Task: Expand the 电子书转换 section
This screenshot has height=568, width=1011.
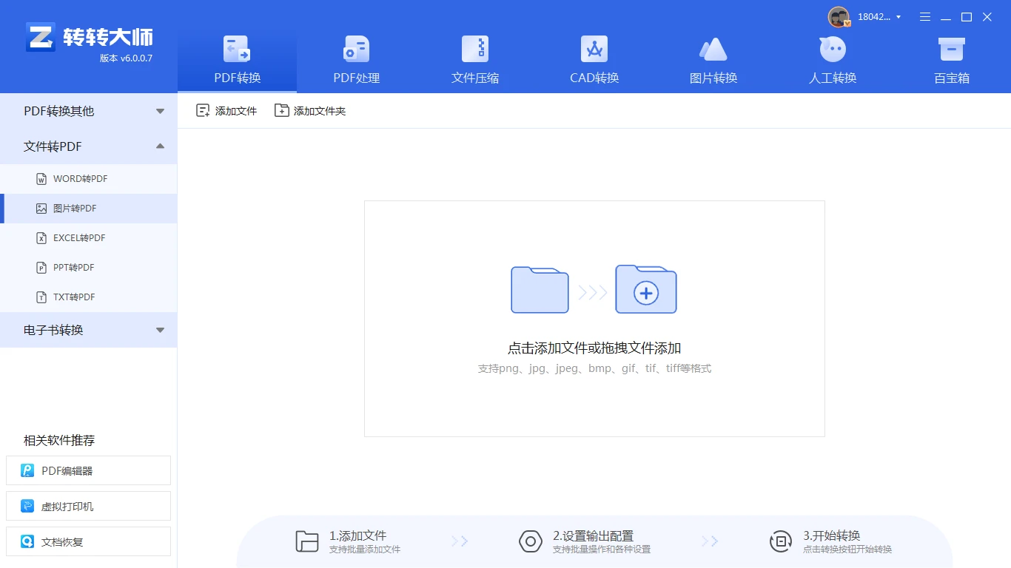Action: tap(89, 330)
